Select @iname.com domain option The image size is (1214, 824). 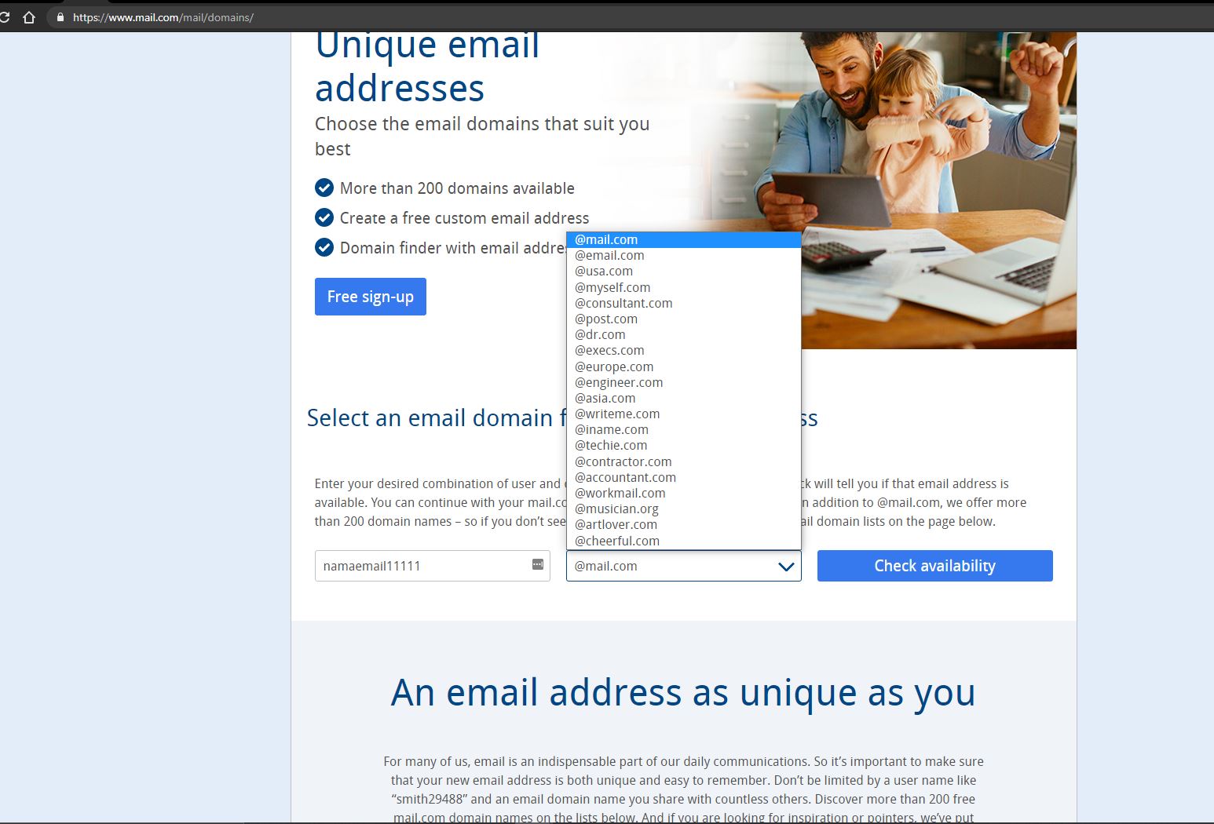click(x=683, y=429)
